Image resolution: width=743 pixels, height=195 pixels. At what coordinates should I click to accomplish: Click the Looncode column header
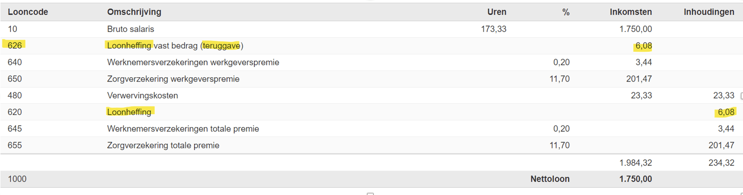pos(28,12)
